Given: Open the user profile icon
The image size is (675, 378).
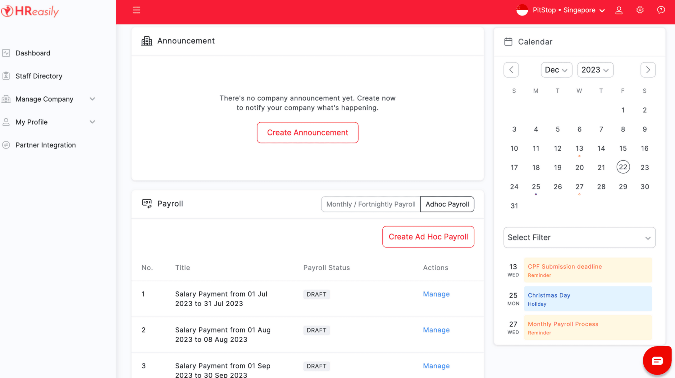Looking at the screenshot, I should click(x=619, y=10).
